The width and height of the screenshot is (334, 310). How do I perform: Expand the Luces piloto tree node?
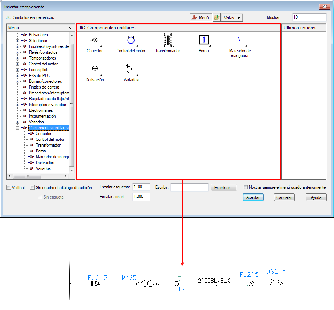17,70
